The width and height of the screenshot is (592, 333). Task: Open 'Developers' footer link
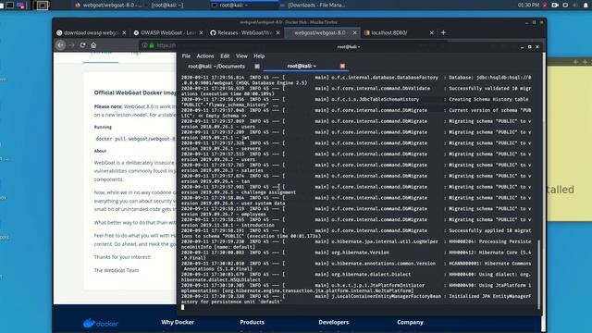click(x=333, y=322)
